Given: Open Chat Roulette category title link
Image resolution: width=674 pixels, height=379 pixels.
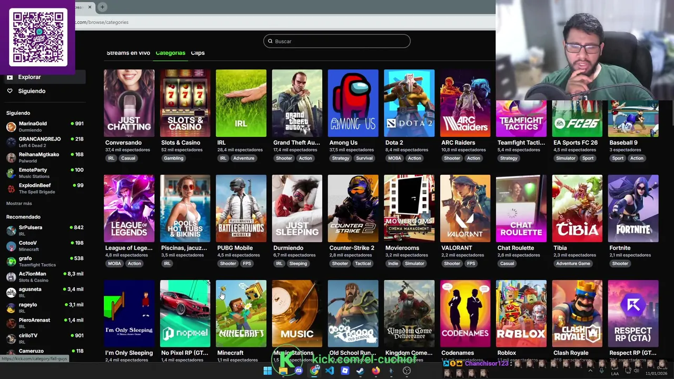Looking at the screenshot, I should [x=516, y=248].
